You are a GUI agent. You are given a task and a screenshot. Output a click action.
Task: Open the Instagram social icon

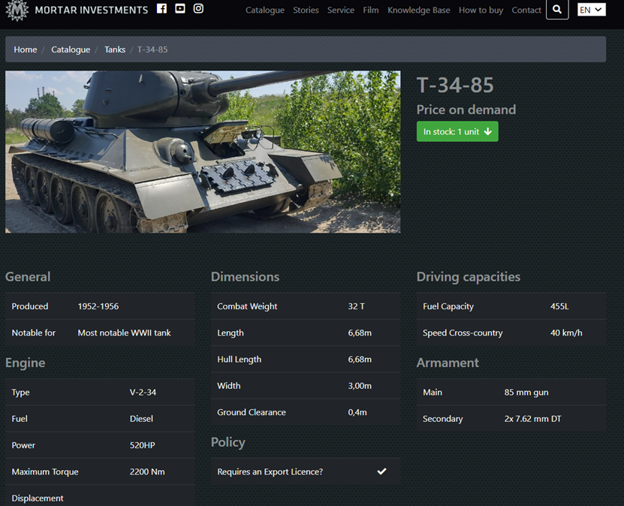pyautogui.click(x=198, y=9)
